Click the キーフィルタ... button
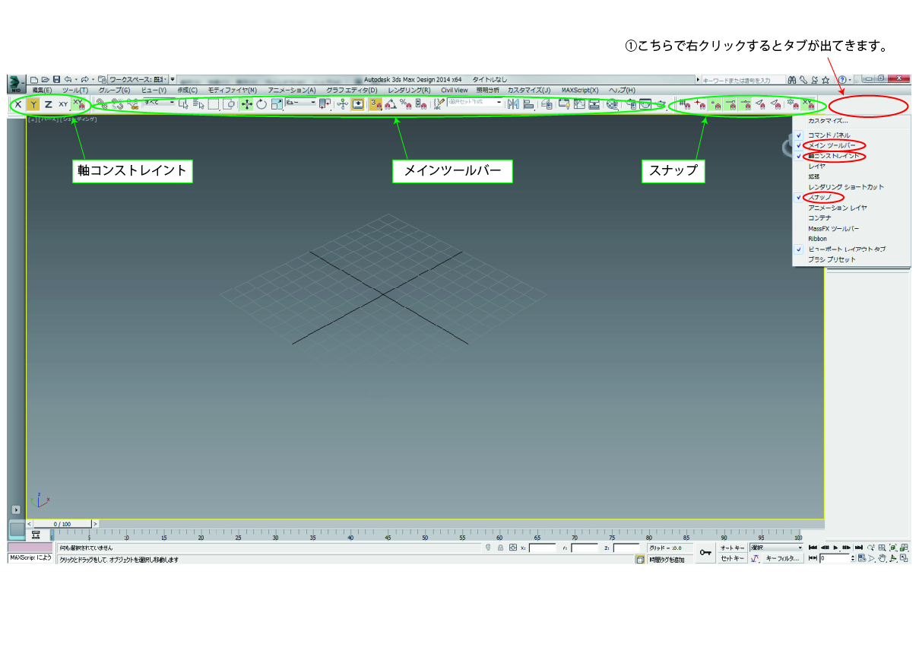The image size is (919, 654). coord(783,558)
